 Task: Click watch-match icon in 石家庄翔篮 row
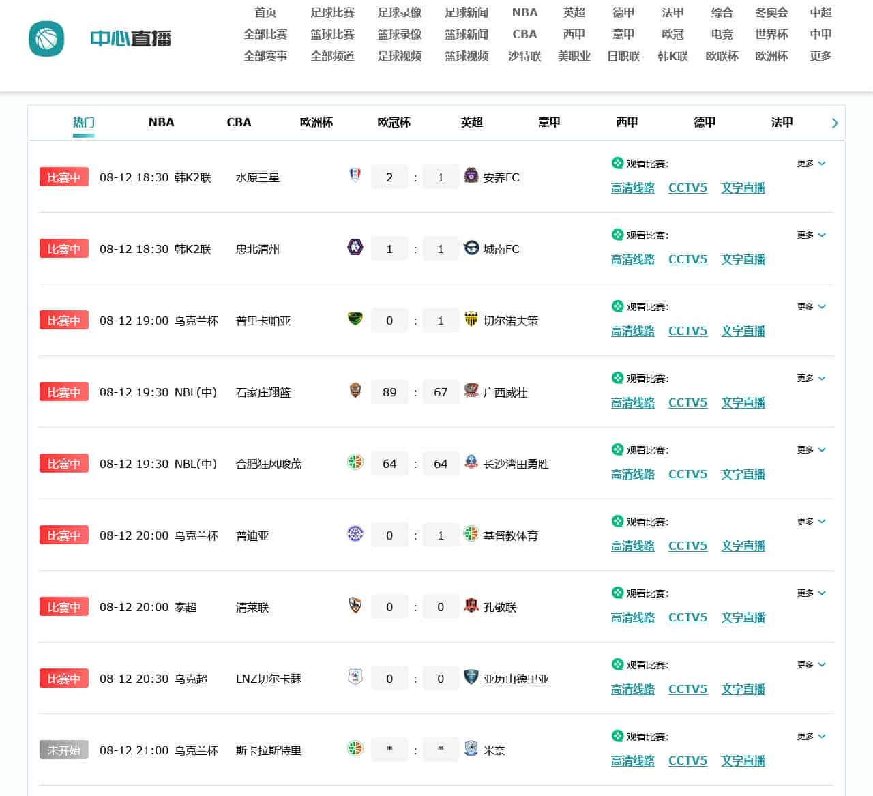pyautogui.click(x=617, y=378)
